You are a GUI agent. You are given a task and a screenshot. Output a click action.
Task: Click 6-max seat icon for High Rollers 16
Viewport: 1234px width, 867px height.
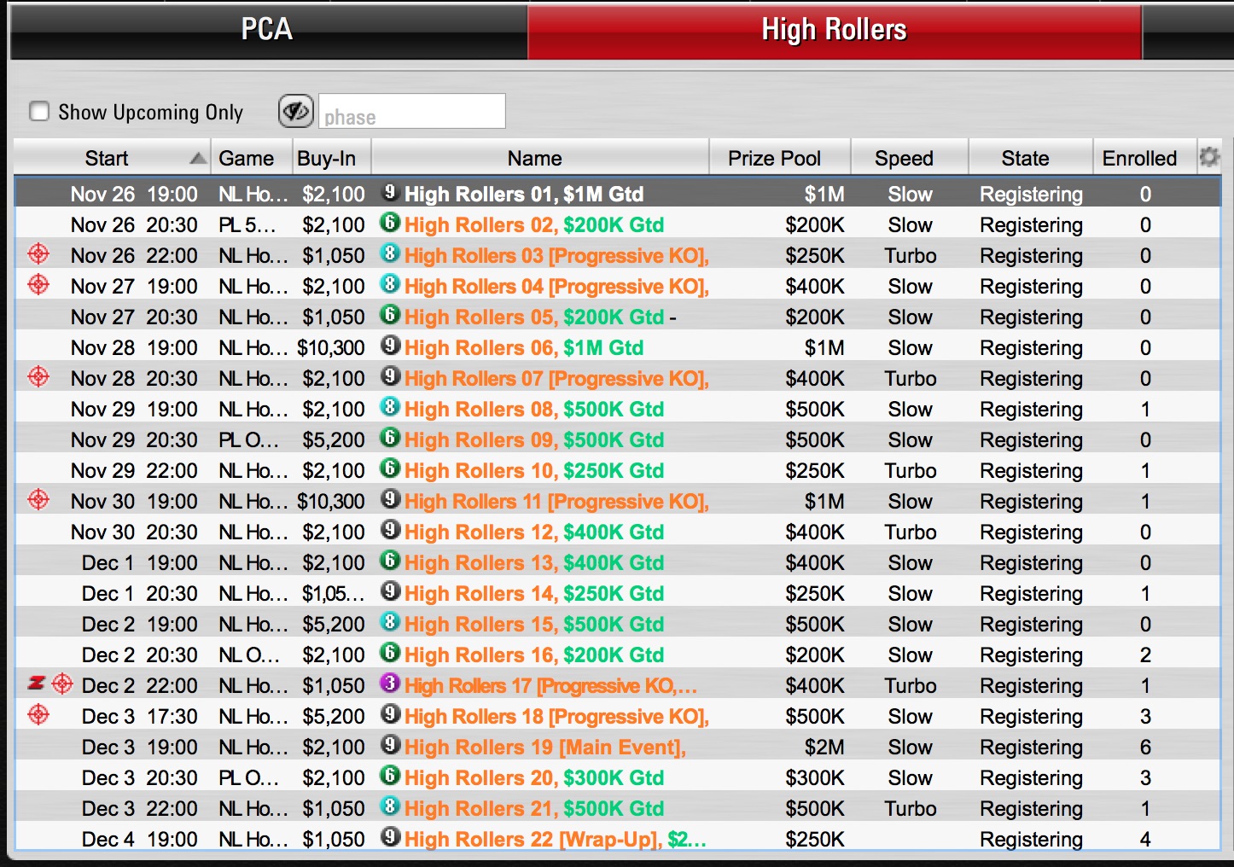click(390, 654)
